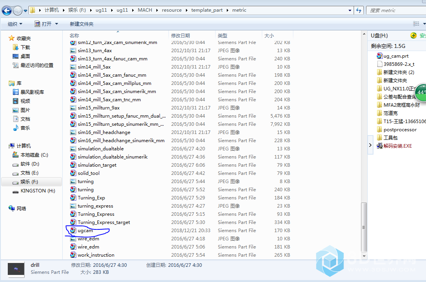Click the sim13_turn_4ax JPEG file icon
Viewport: 426px width, 282px height.
tap(73, 51)
